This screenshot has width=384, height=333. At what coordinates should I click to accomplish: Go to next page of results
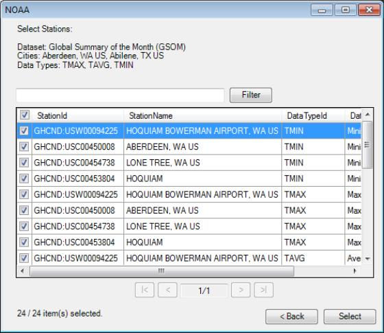coord(241,290)
